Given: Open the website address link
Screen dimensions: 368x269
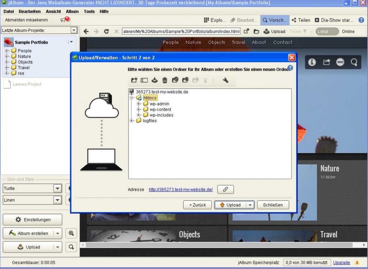Looking at the screenshot, I should [181, 190].
